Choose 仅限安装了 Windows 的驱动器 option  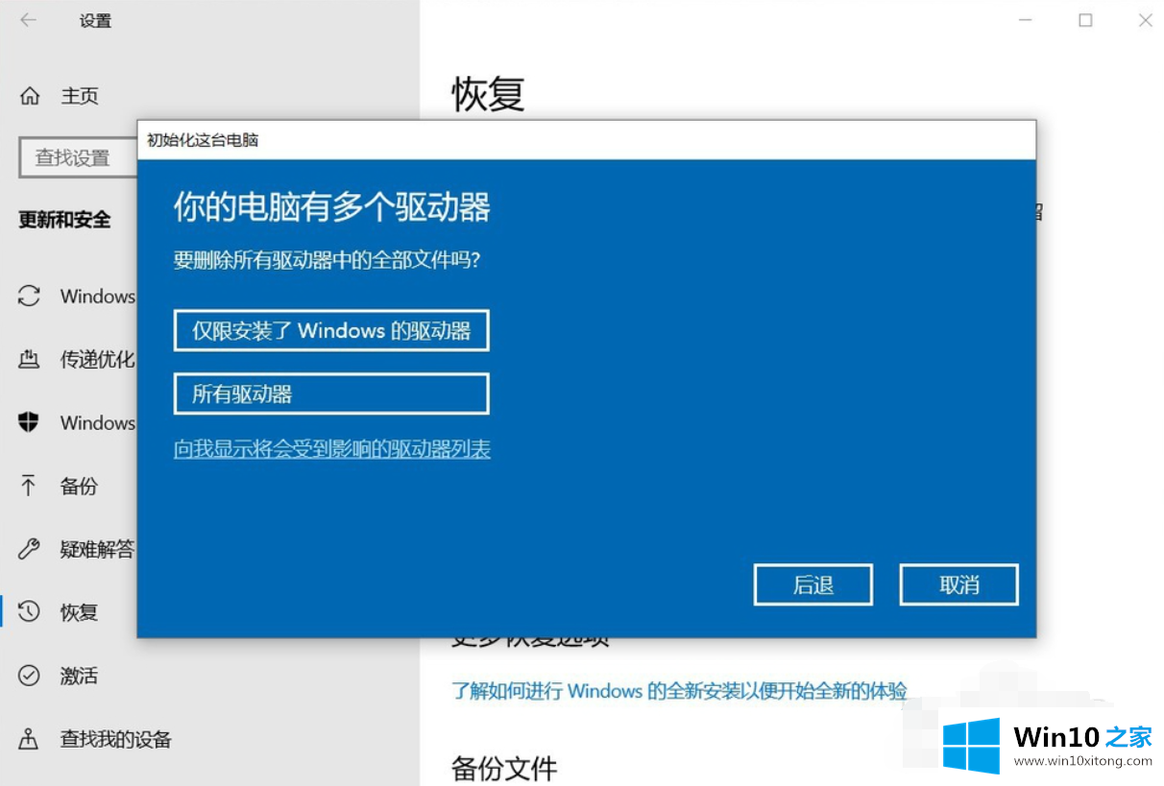point(331,331)
